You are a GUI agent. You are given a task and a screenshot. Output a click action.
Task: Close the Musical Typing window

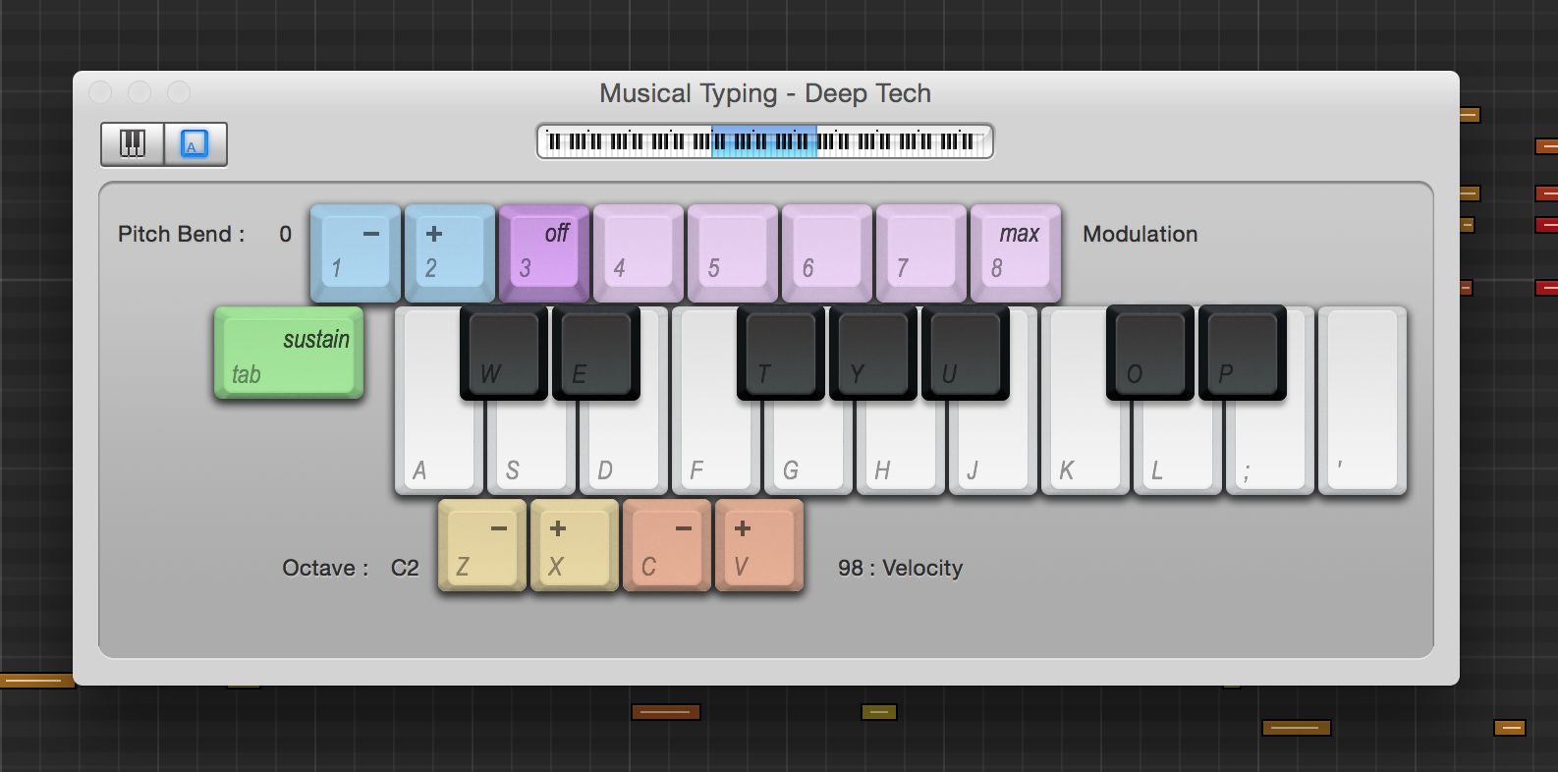(100, 92)
